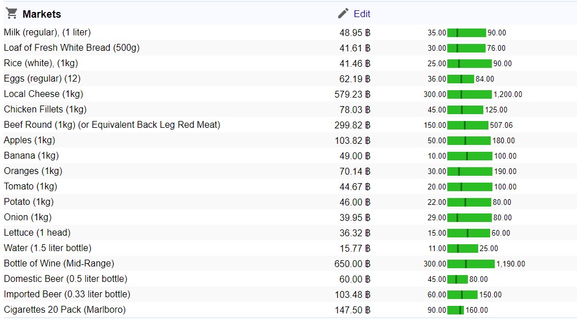Click the Cigarettes 20 Pack range bar
Screen dimensions: 577x319
coord(455,310)
